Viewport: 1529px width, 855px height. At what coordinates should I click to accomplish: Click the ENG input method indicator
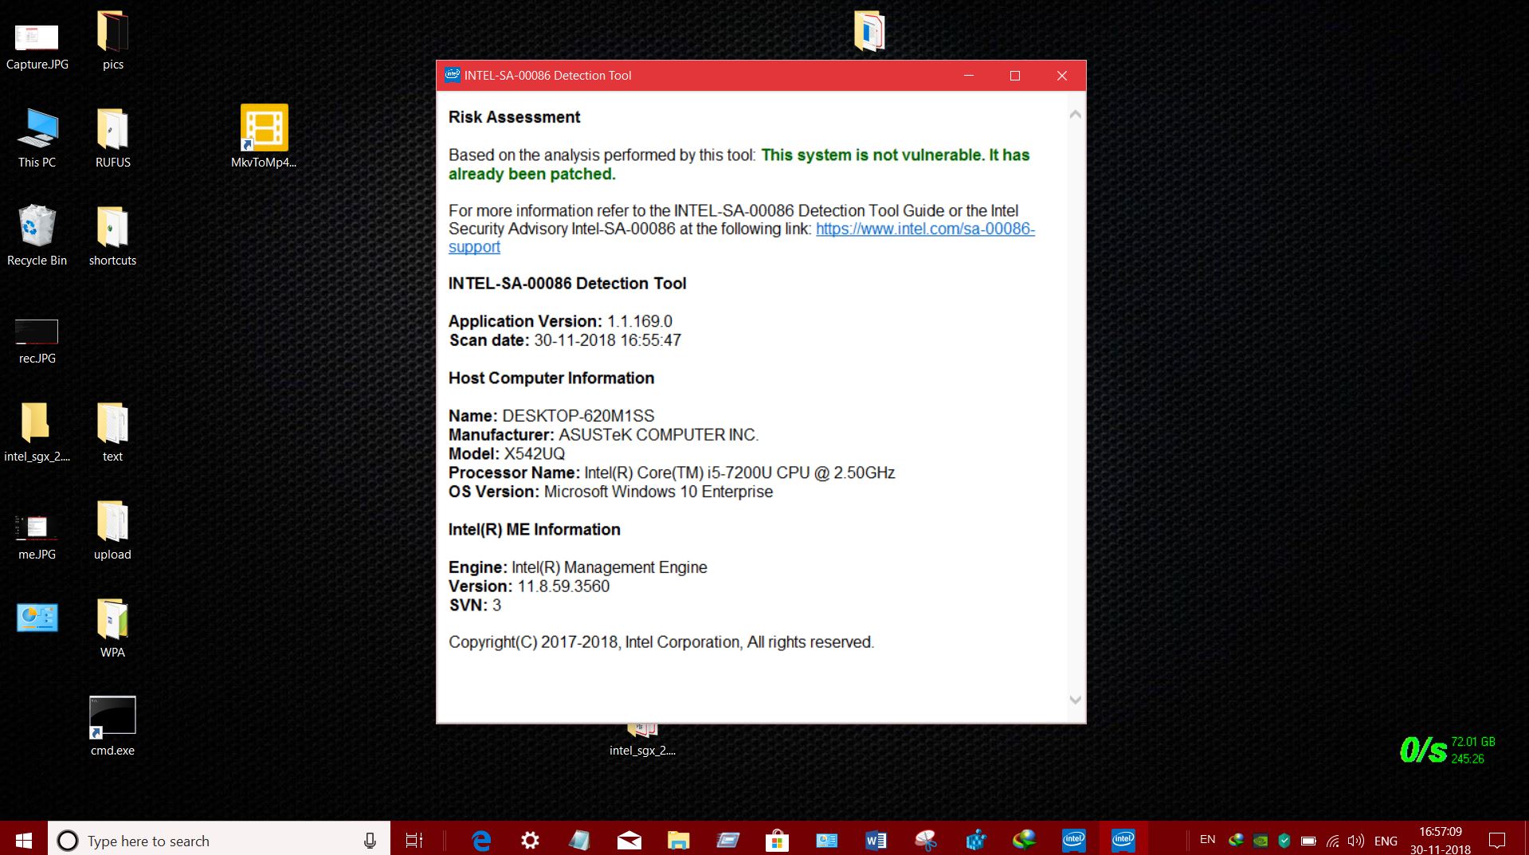click(1386, 841)
